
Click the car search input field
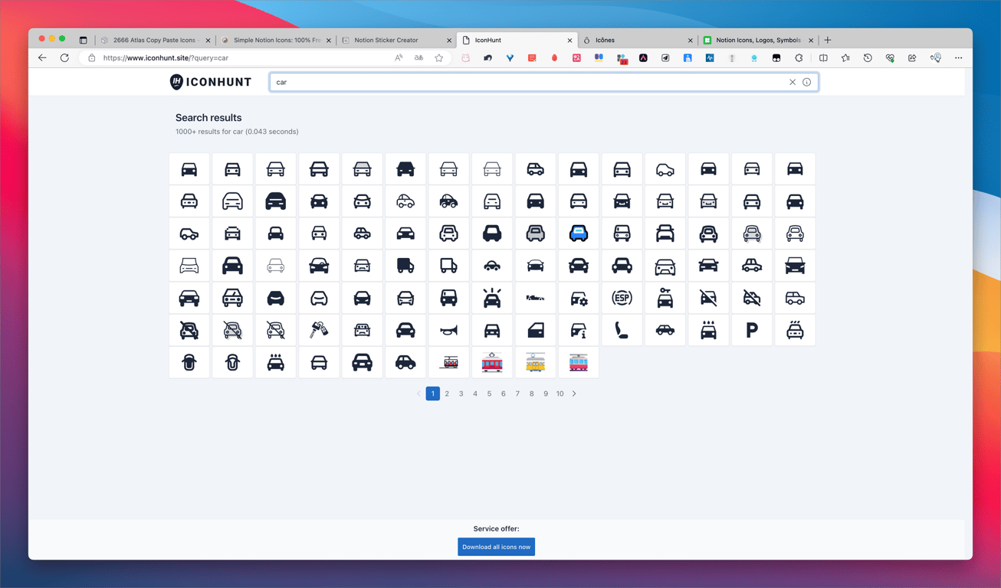[x=529, y=82]
